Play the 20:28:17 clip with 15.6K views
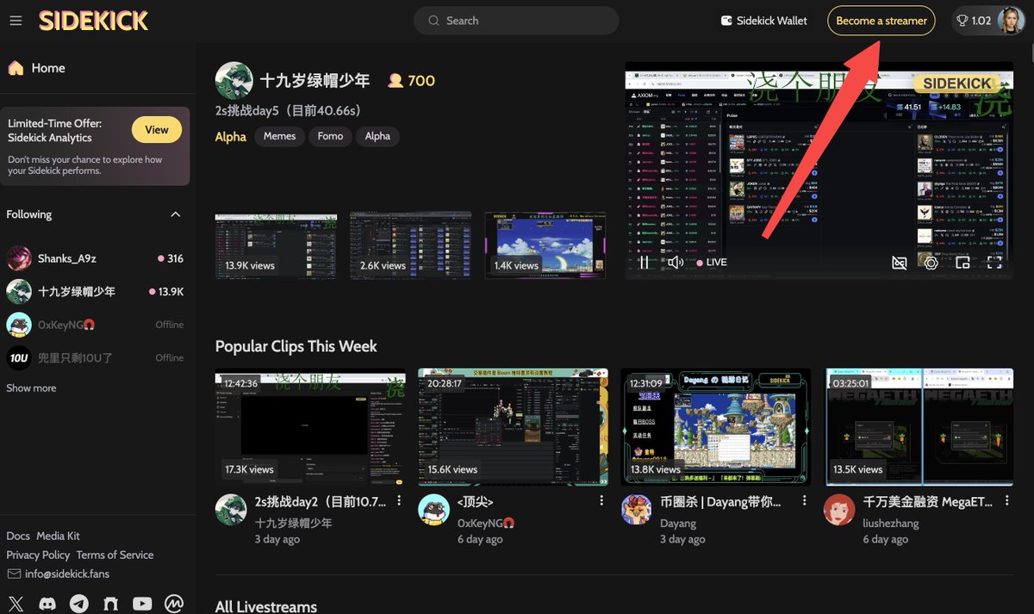This screenshot has width=1034, height=614. 514,426
